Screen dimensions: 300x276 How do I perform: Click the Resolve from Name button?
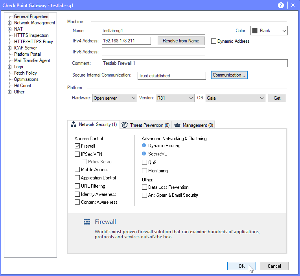click(x=181, y=41)
